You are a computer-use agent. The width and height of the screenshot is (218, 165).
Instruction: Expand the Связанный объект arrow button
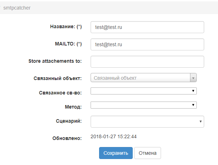point(193,78)
